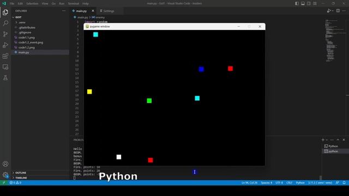
Task: Click Ln 94, Col 26 in status bar
Action: (249, 183)
